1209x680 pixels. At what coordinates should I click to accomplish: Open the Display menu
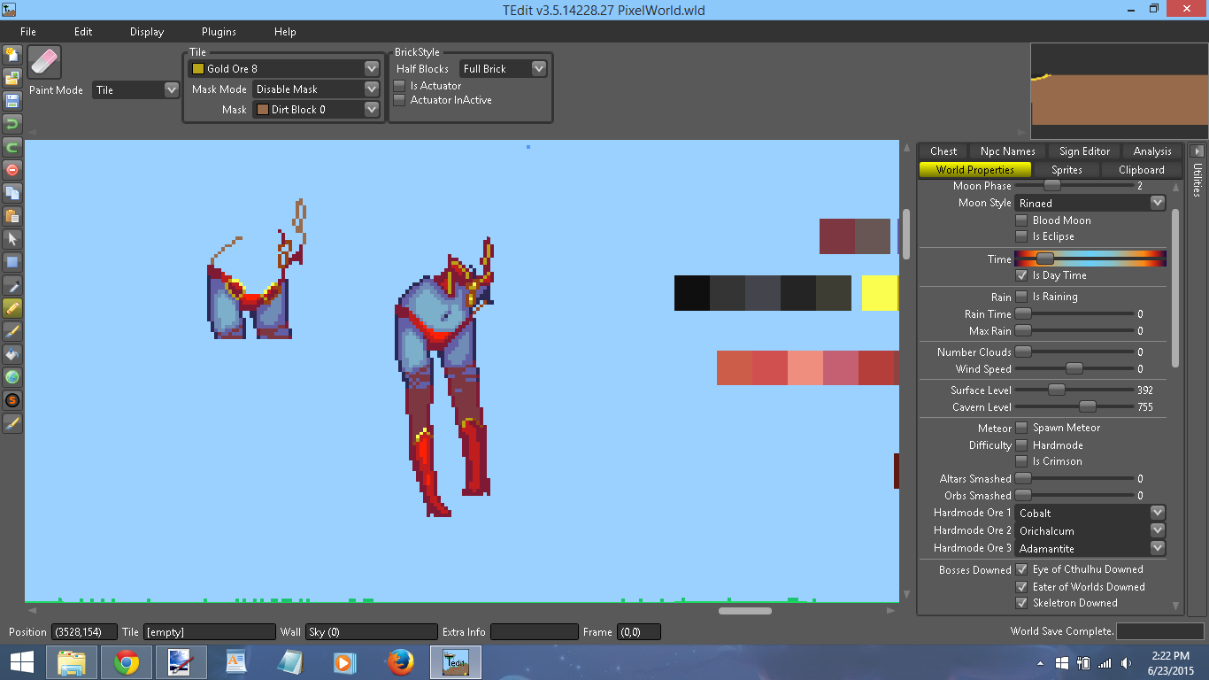(x=147, y=31)
